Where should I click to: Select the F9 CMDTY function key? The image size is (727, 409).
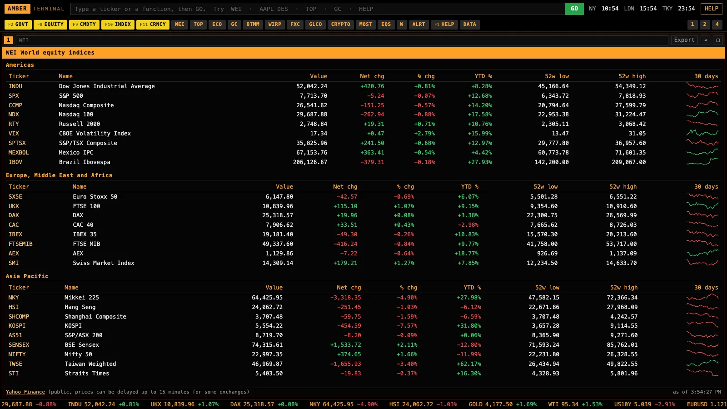pyautogui.click(x=85, y=25)
